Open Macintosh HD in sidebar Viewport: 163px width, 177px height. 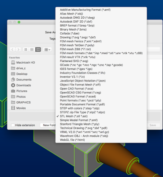23,62
